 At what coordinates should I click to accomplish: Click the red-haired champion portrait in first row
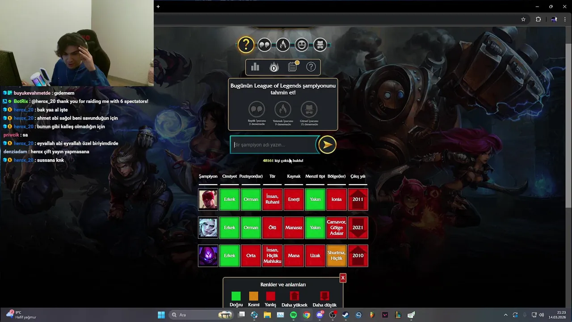pyautogui.click(x=208, y=199)
